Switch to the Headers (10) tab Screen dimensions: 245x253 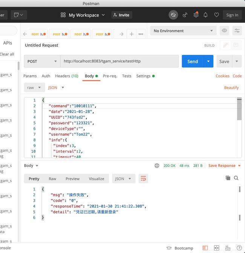tap(67, 76)
